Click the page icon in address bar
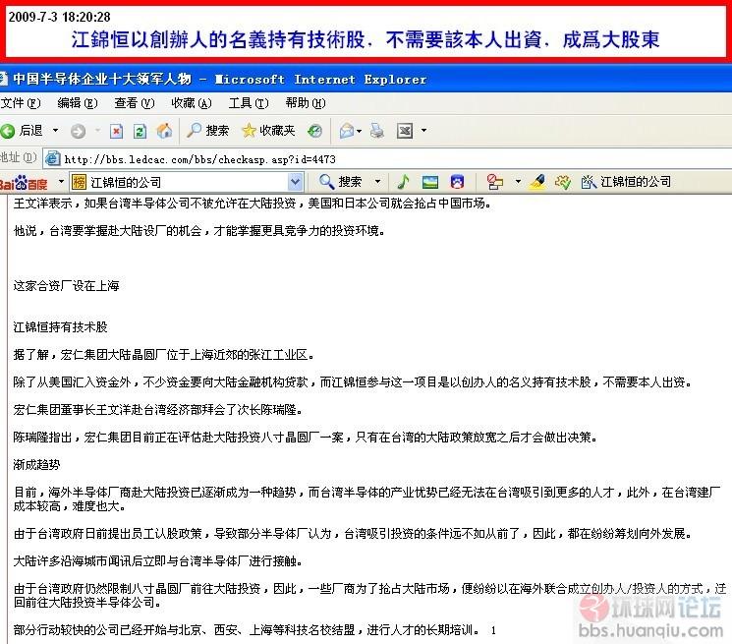 coord(52,159)
